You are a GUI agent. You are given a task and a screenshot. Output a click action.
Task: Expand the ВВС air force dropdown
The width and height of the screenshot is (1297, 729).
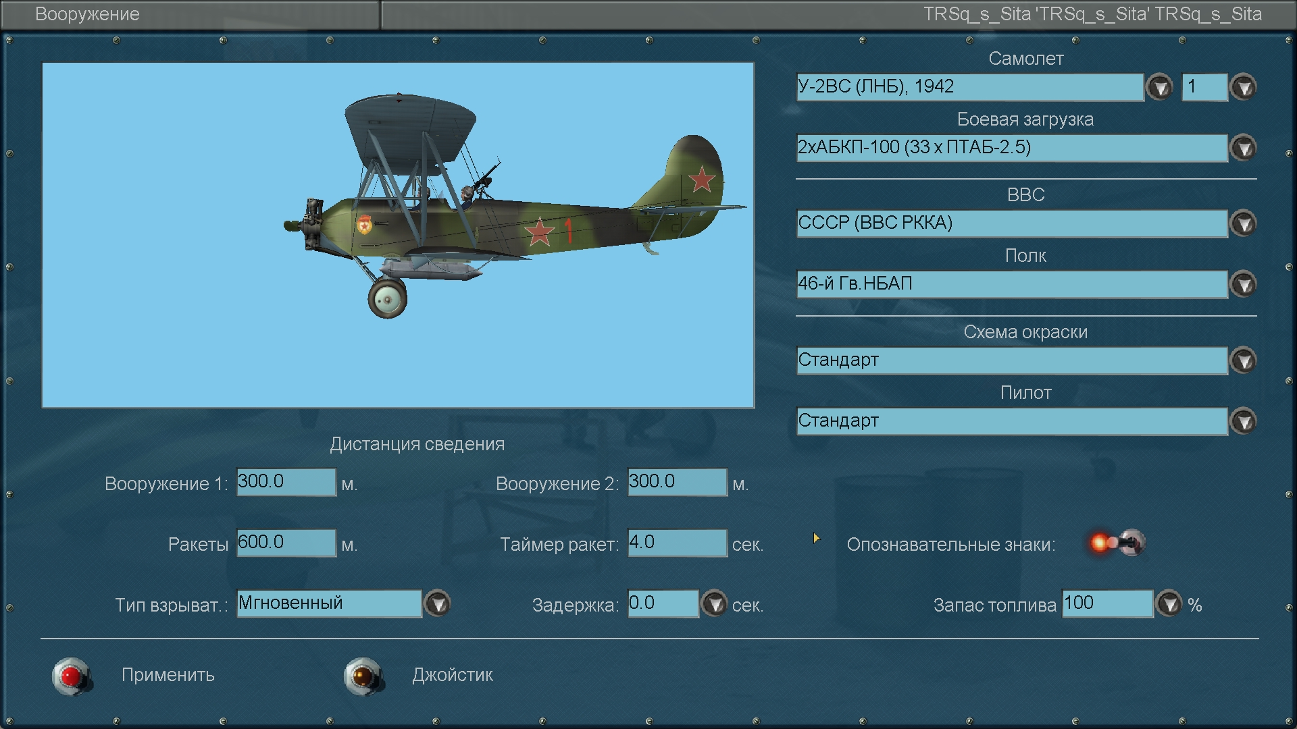(x=1243, y=223)
